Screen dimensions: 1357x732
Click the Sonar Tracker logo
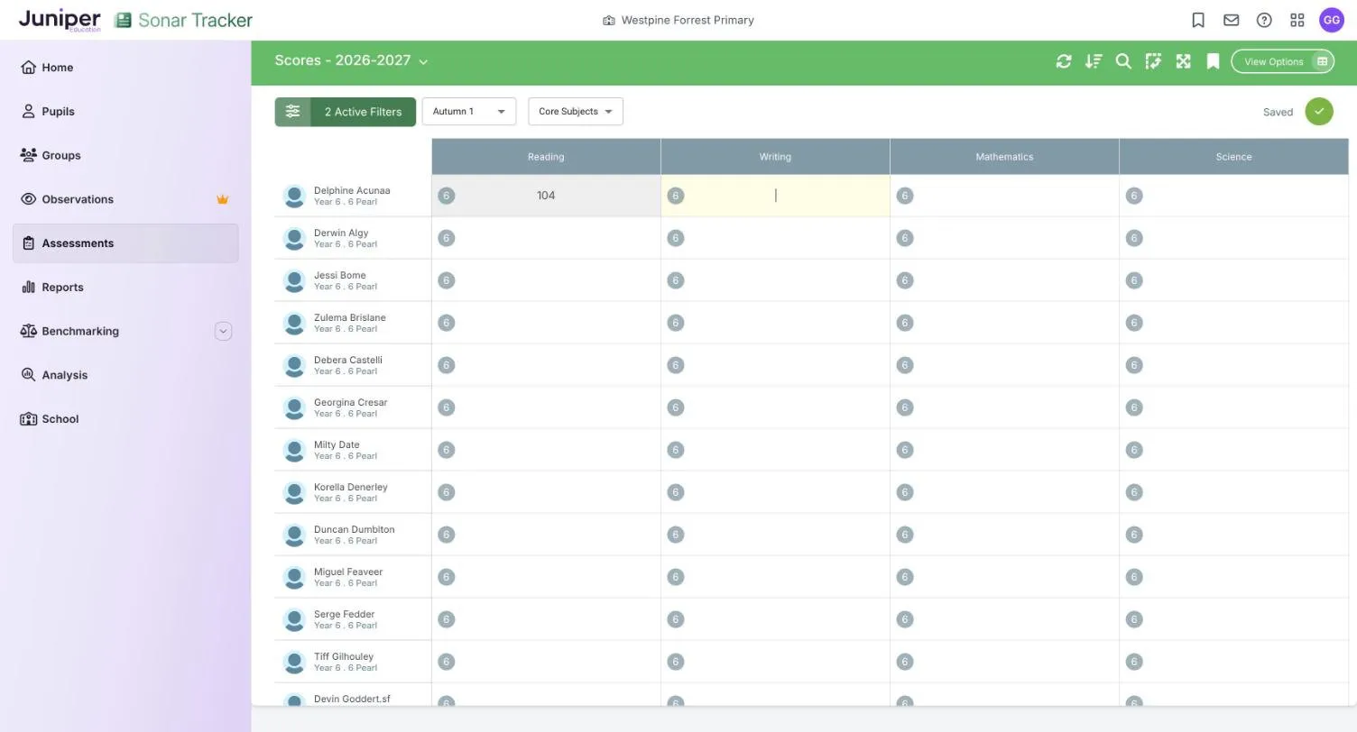coord(183,20)
